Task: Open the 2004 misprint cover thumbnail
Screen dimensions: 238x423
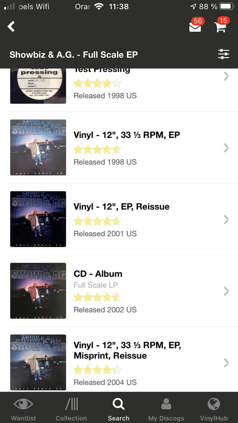Action: [x=38, y=362]
